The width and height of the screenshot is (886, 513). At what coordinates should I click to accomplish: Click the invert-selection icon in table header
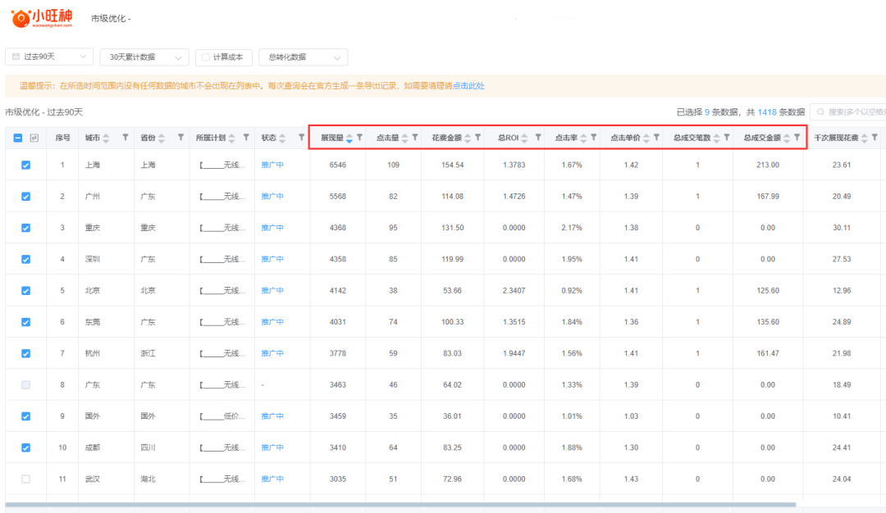[34, 138]
